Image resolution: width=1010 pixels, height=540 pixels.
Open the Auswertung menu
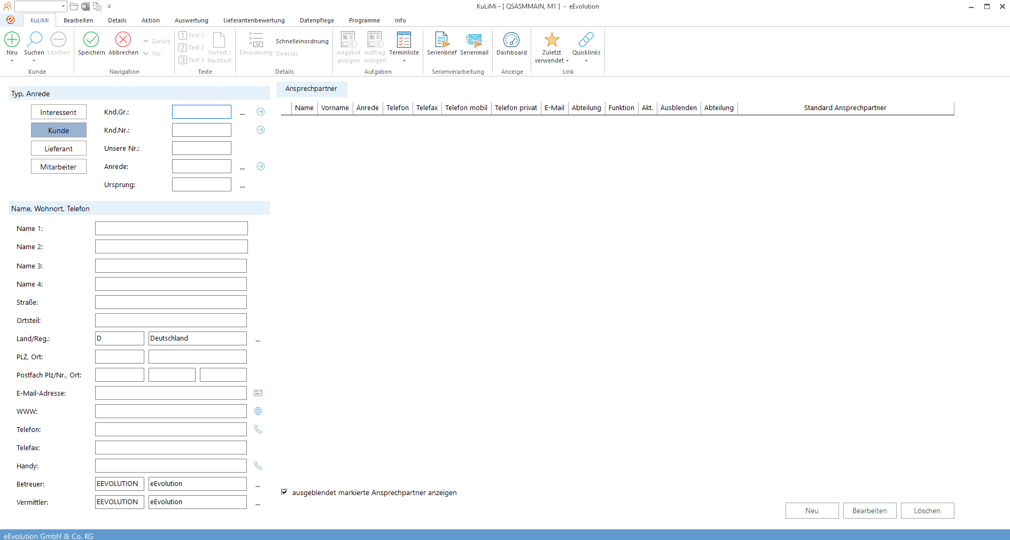point(191,20)
